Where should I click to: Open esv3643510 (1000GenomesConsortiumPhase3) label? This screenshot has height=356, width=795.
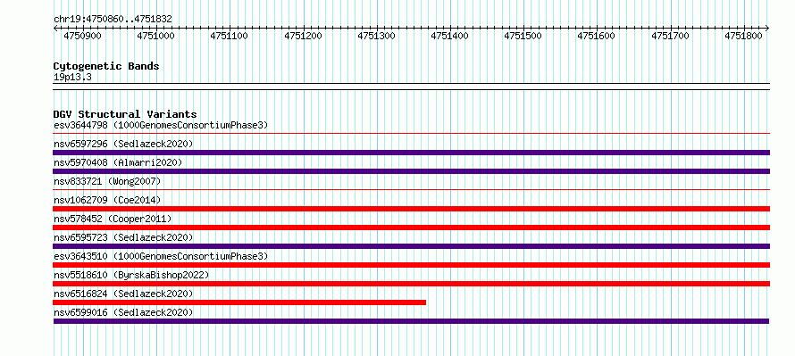tap(161, 256)
